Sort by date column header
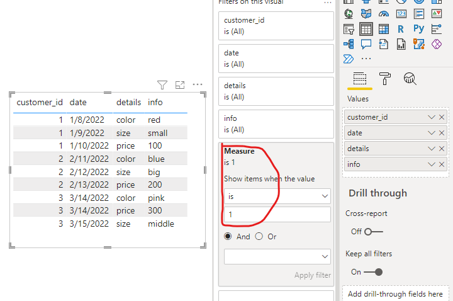The image size is (453, 301). (x=78, y=103)
